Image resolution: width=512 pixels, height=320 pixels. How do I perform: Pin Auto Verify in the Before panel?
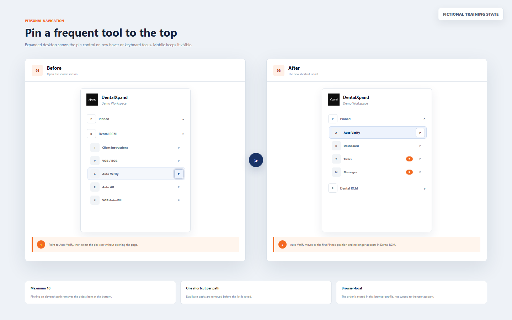pos(179,174)
